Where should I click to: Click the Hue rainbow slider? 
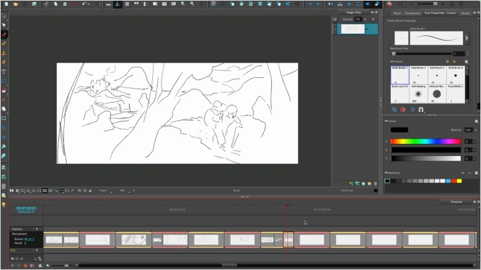pos(426,141)
